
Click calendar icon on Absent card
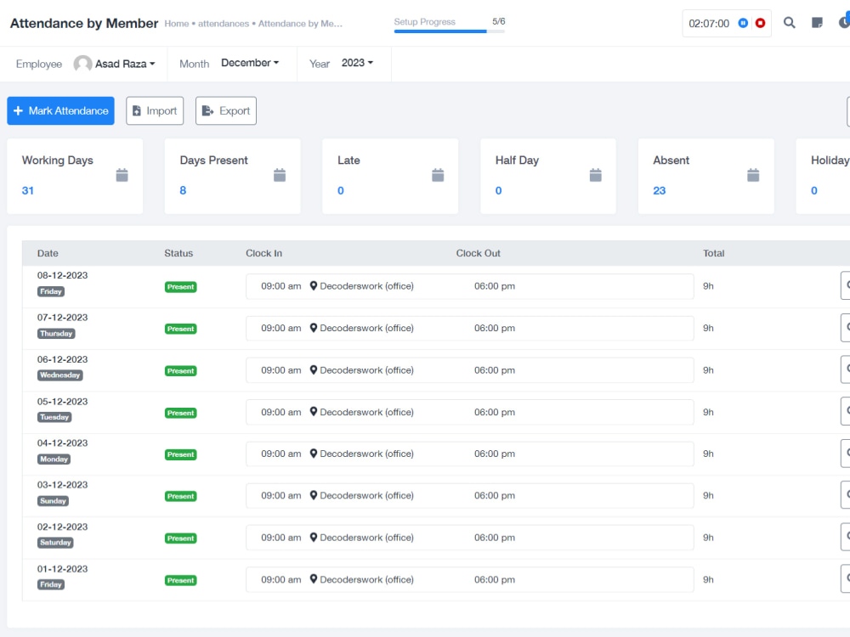(x=753, y=175)
